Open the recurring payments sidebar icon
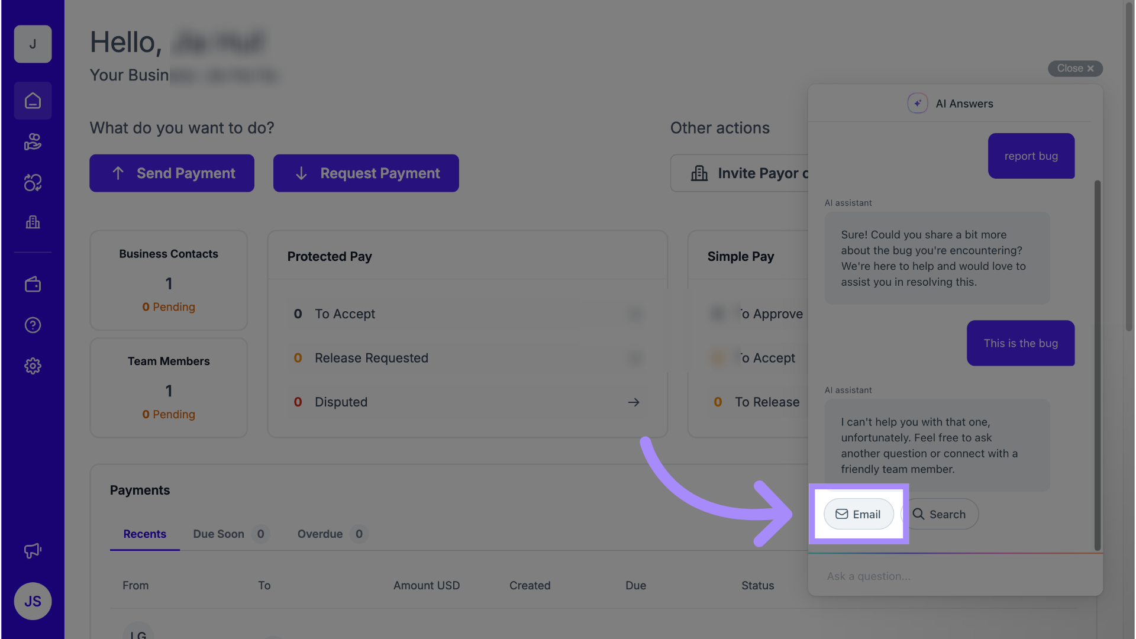The image size is (1136, 639). [x=33, y=182]
